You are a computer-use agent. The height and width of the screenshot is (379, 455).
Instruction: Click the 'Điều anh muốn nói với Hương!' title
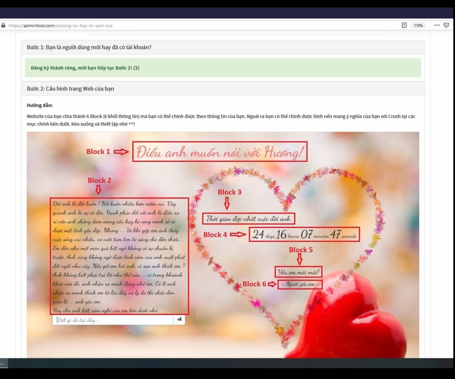[220, 152]
